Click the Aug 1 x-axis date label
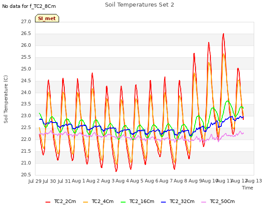The width and height of the screenshot is (280, 210). tap(78, 181)
